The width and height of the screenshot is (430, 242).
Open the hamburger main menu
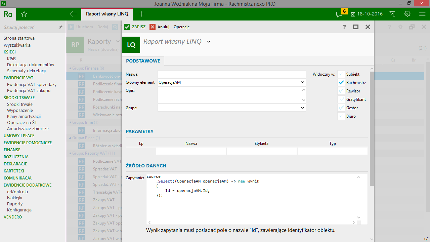[422, 14]
